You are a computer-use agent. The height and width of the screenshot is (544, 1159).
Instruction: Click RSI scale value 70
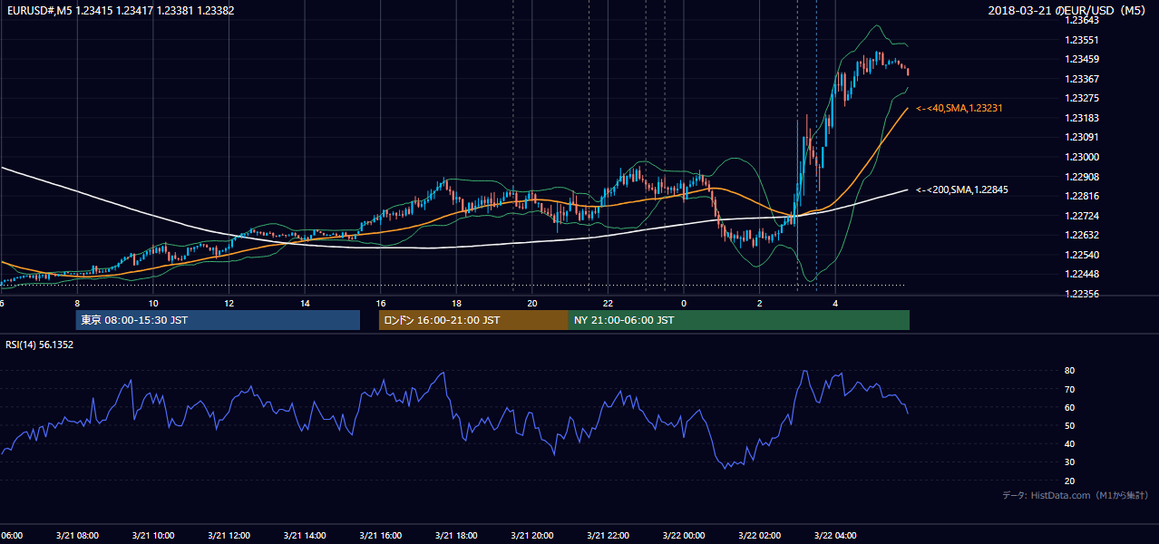pyautogui.click(x=1069, y=389)
